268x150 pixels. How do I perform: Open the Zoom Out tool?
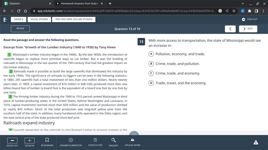[12, 142]
